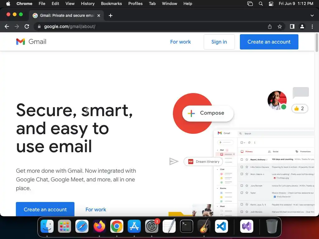
Task: Click the Compose pill in the illustration
Action: pyautogui.click(x=208, y=113)
